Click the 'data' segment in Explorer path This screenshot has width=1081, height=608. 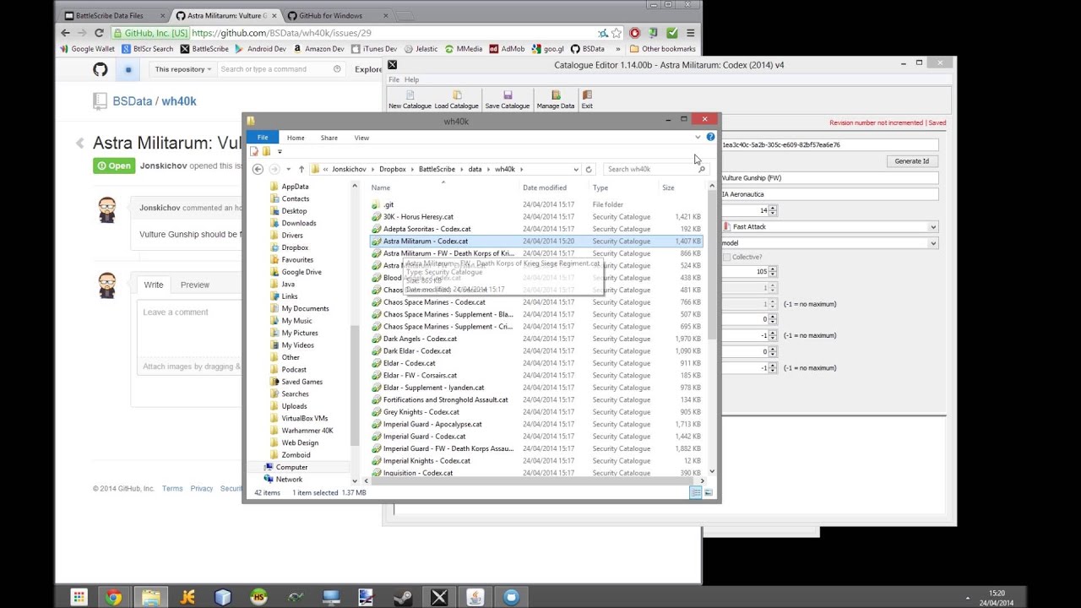coord(475,169)
